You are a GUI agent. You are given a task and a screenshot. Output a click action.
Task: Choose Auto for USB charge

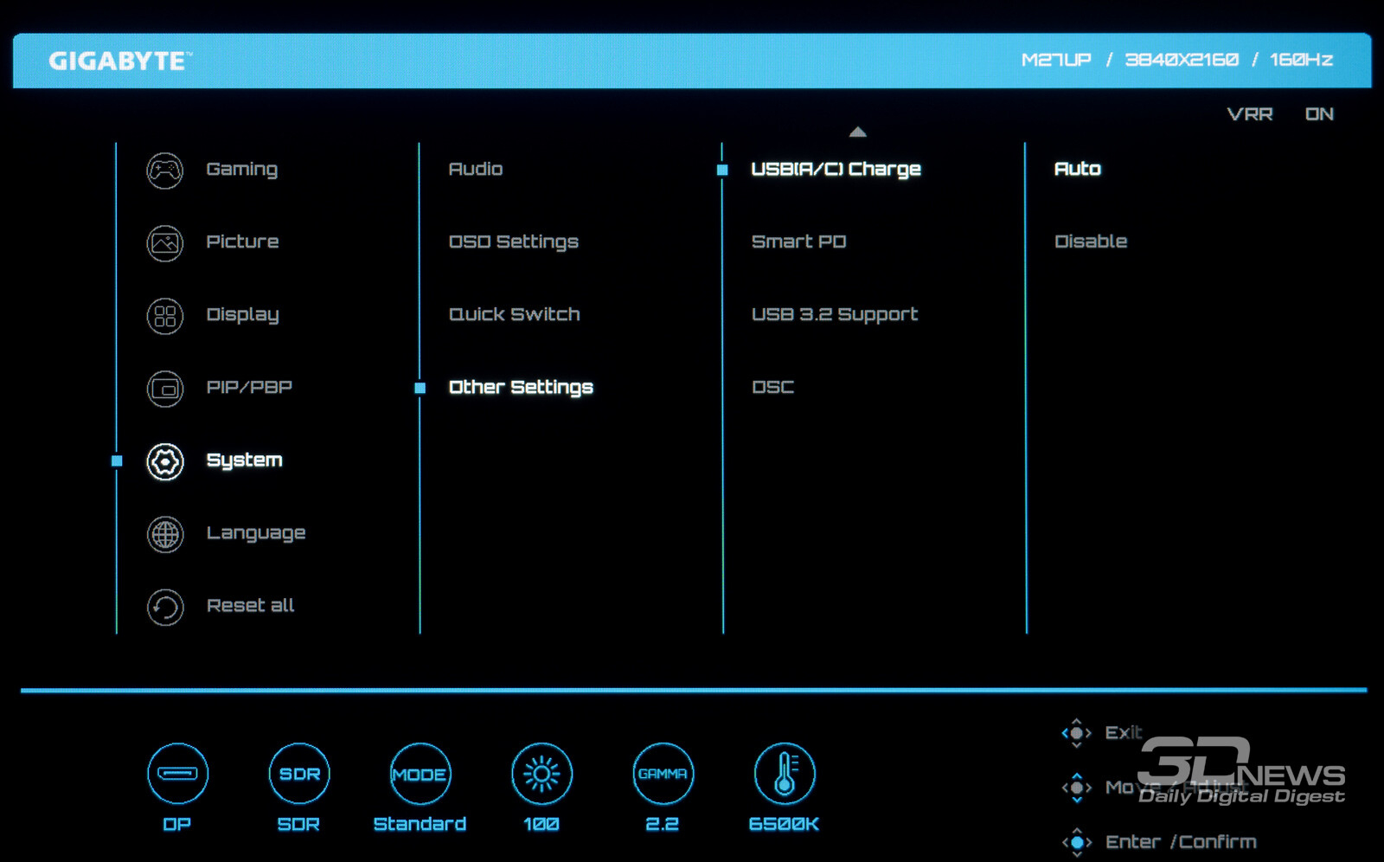1077,169
